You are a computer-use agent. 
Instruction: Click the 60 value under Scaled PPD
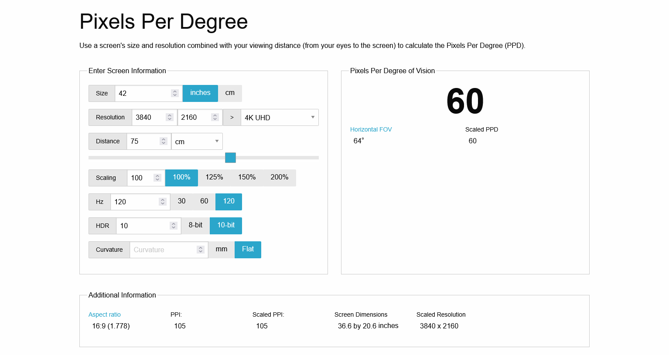pyautogui.click(x=473, y=141)
